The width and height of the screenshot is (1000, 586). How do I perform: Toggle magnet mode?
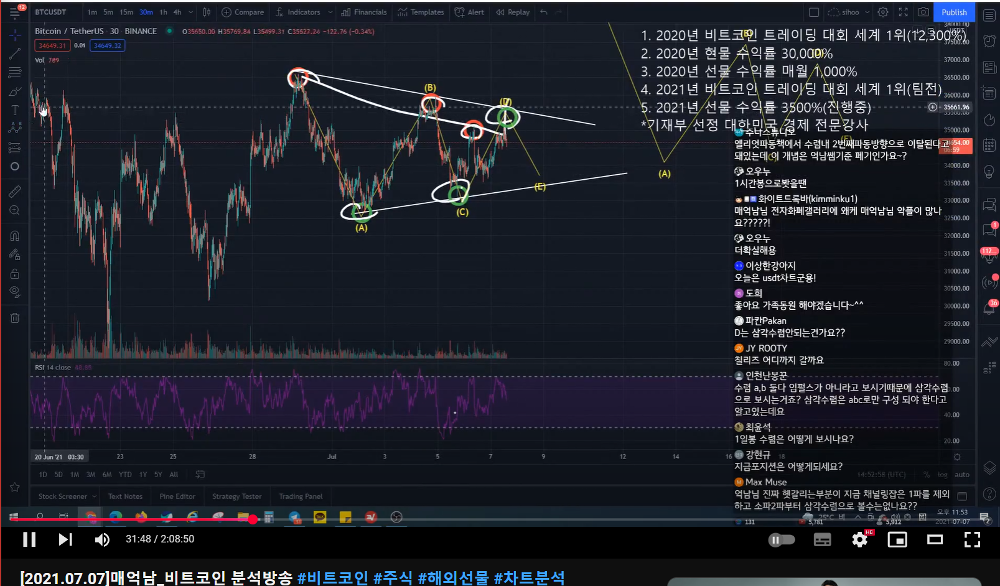(15, 236)
